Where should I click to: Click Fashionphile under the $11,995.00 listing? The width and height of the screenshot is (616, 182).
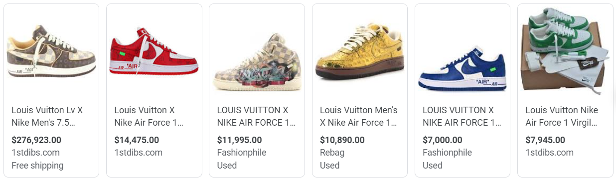pyautogui.click(x=242, y=153)
